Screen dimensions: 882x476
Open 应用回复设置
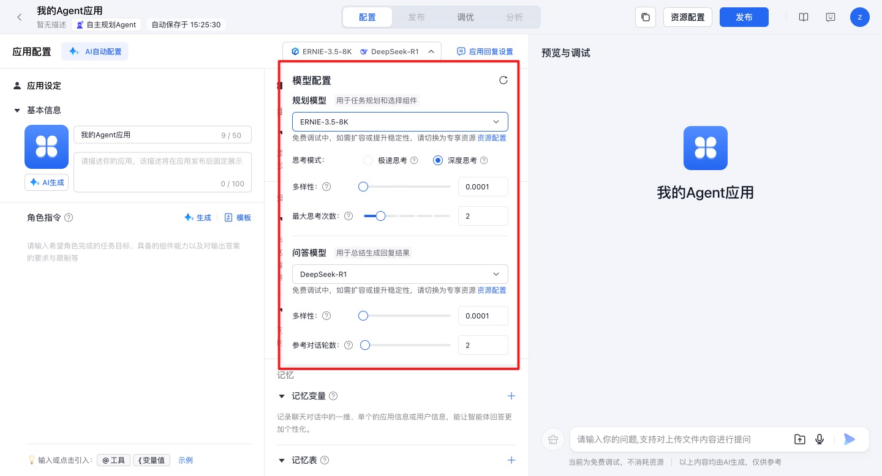pos(485,52)
